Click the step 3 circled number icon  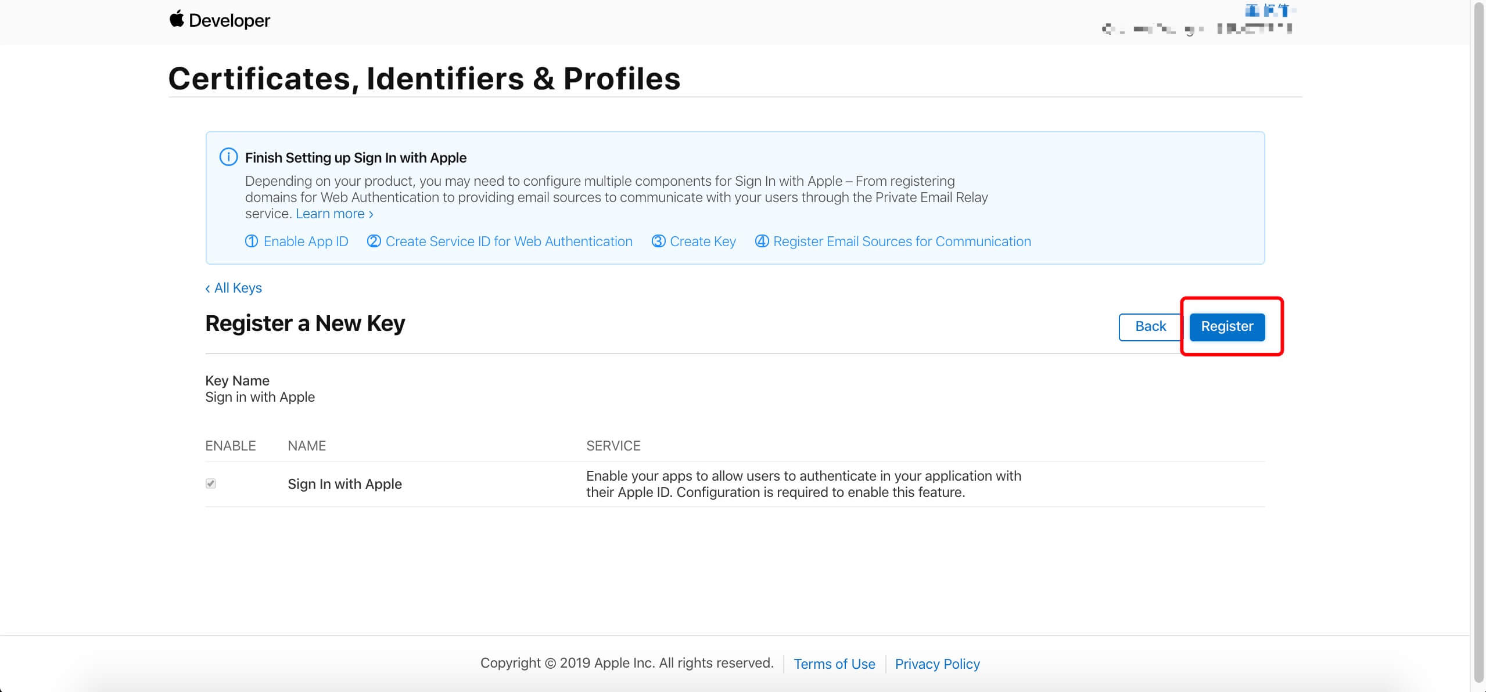coord(658,241)
